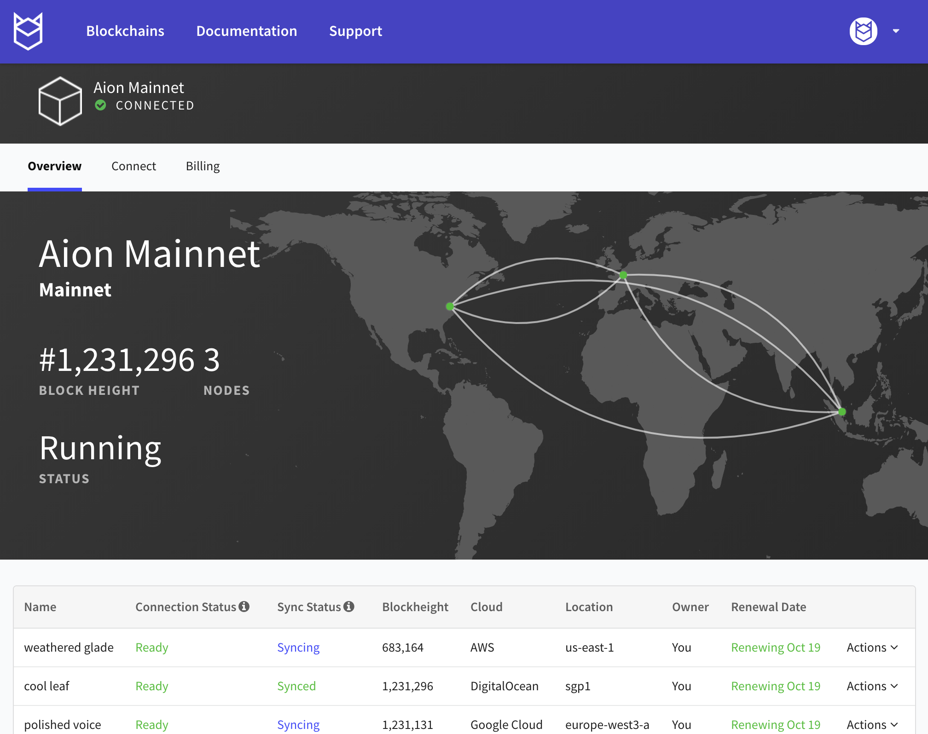This screenshot has width=928, height=734.
Task: Click the Location column header
Action: click(589, 607)
